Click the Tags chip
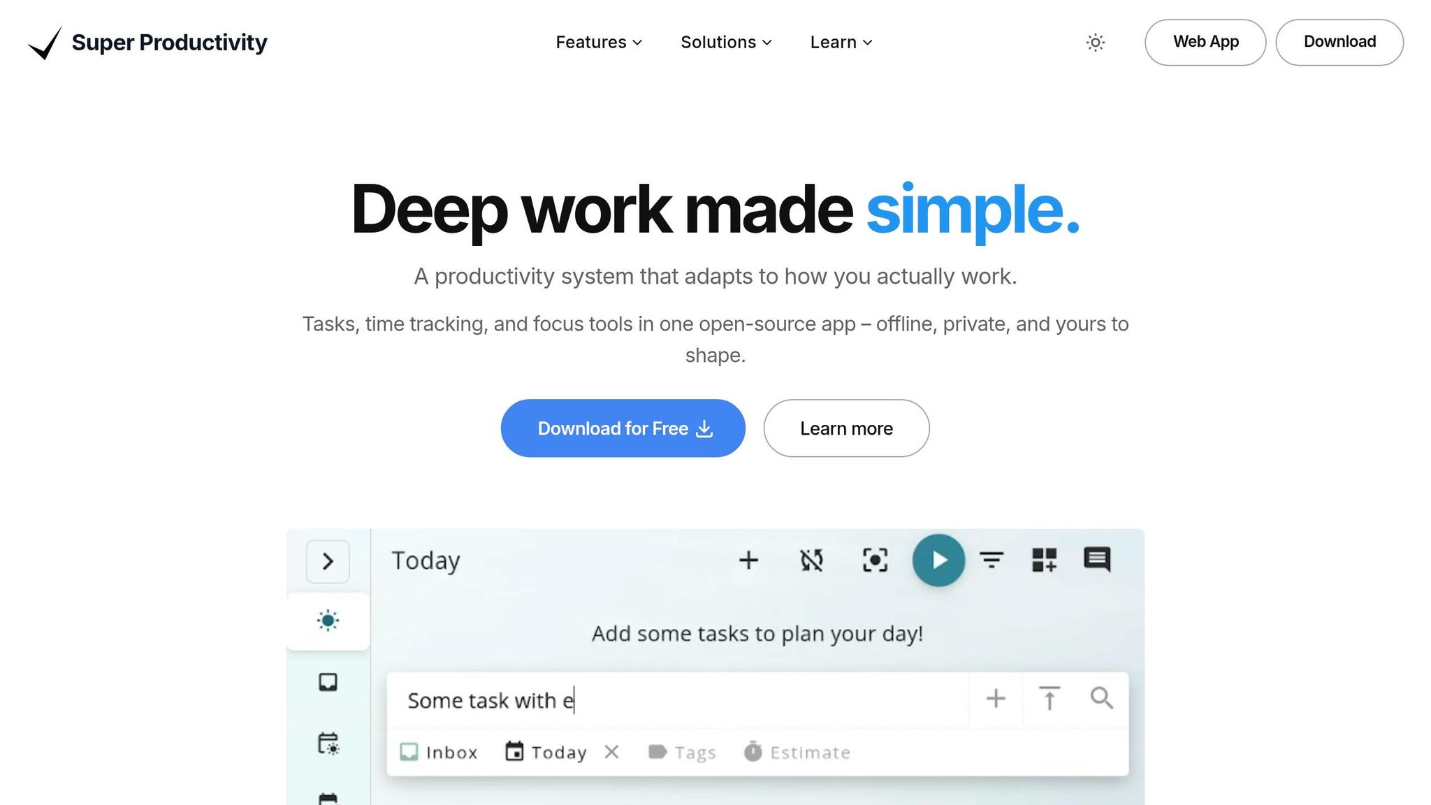This screenshot has height=805, width=1431. [x=682, y=753]
